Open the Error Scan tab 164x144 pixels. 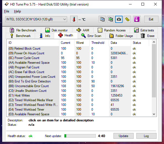pos(91,36)
